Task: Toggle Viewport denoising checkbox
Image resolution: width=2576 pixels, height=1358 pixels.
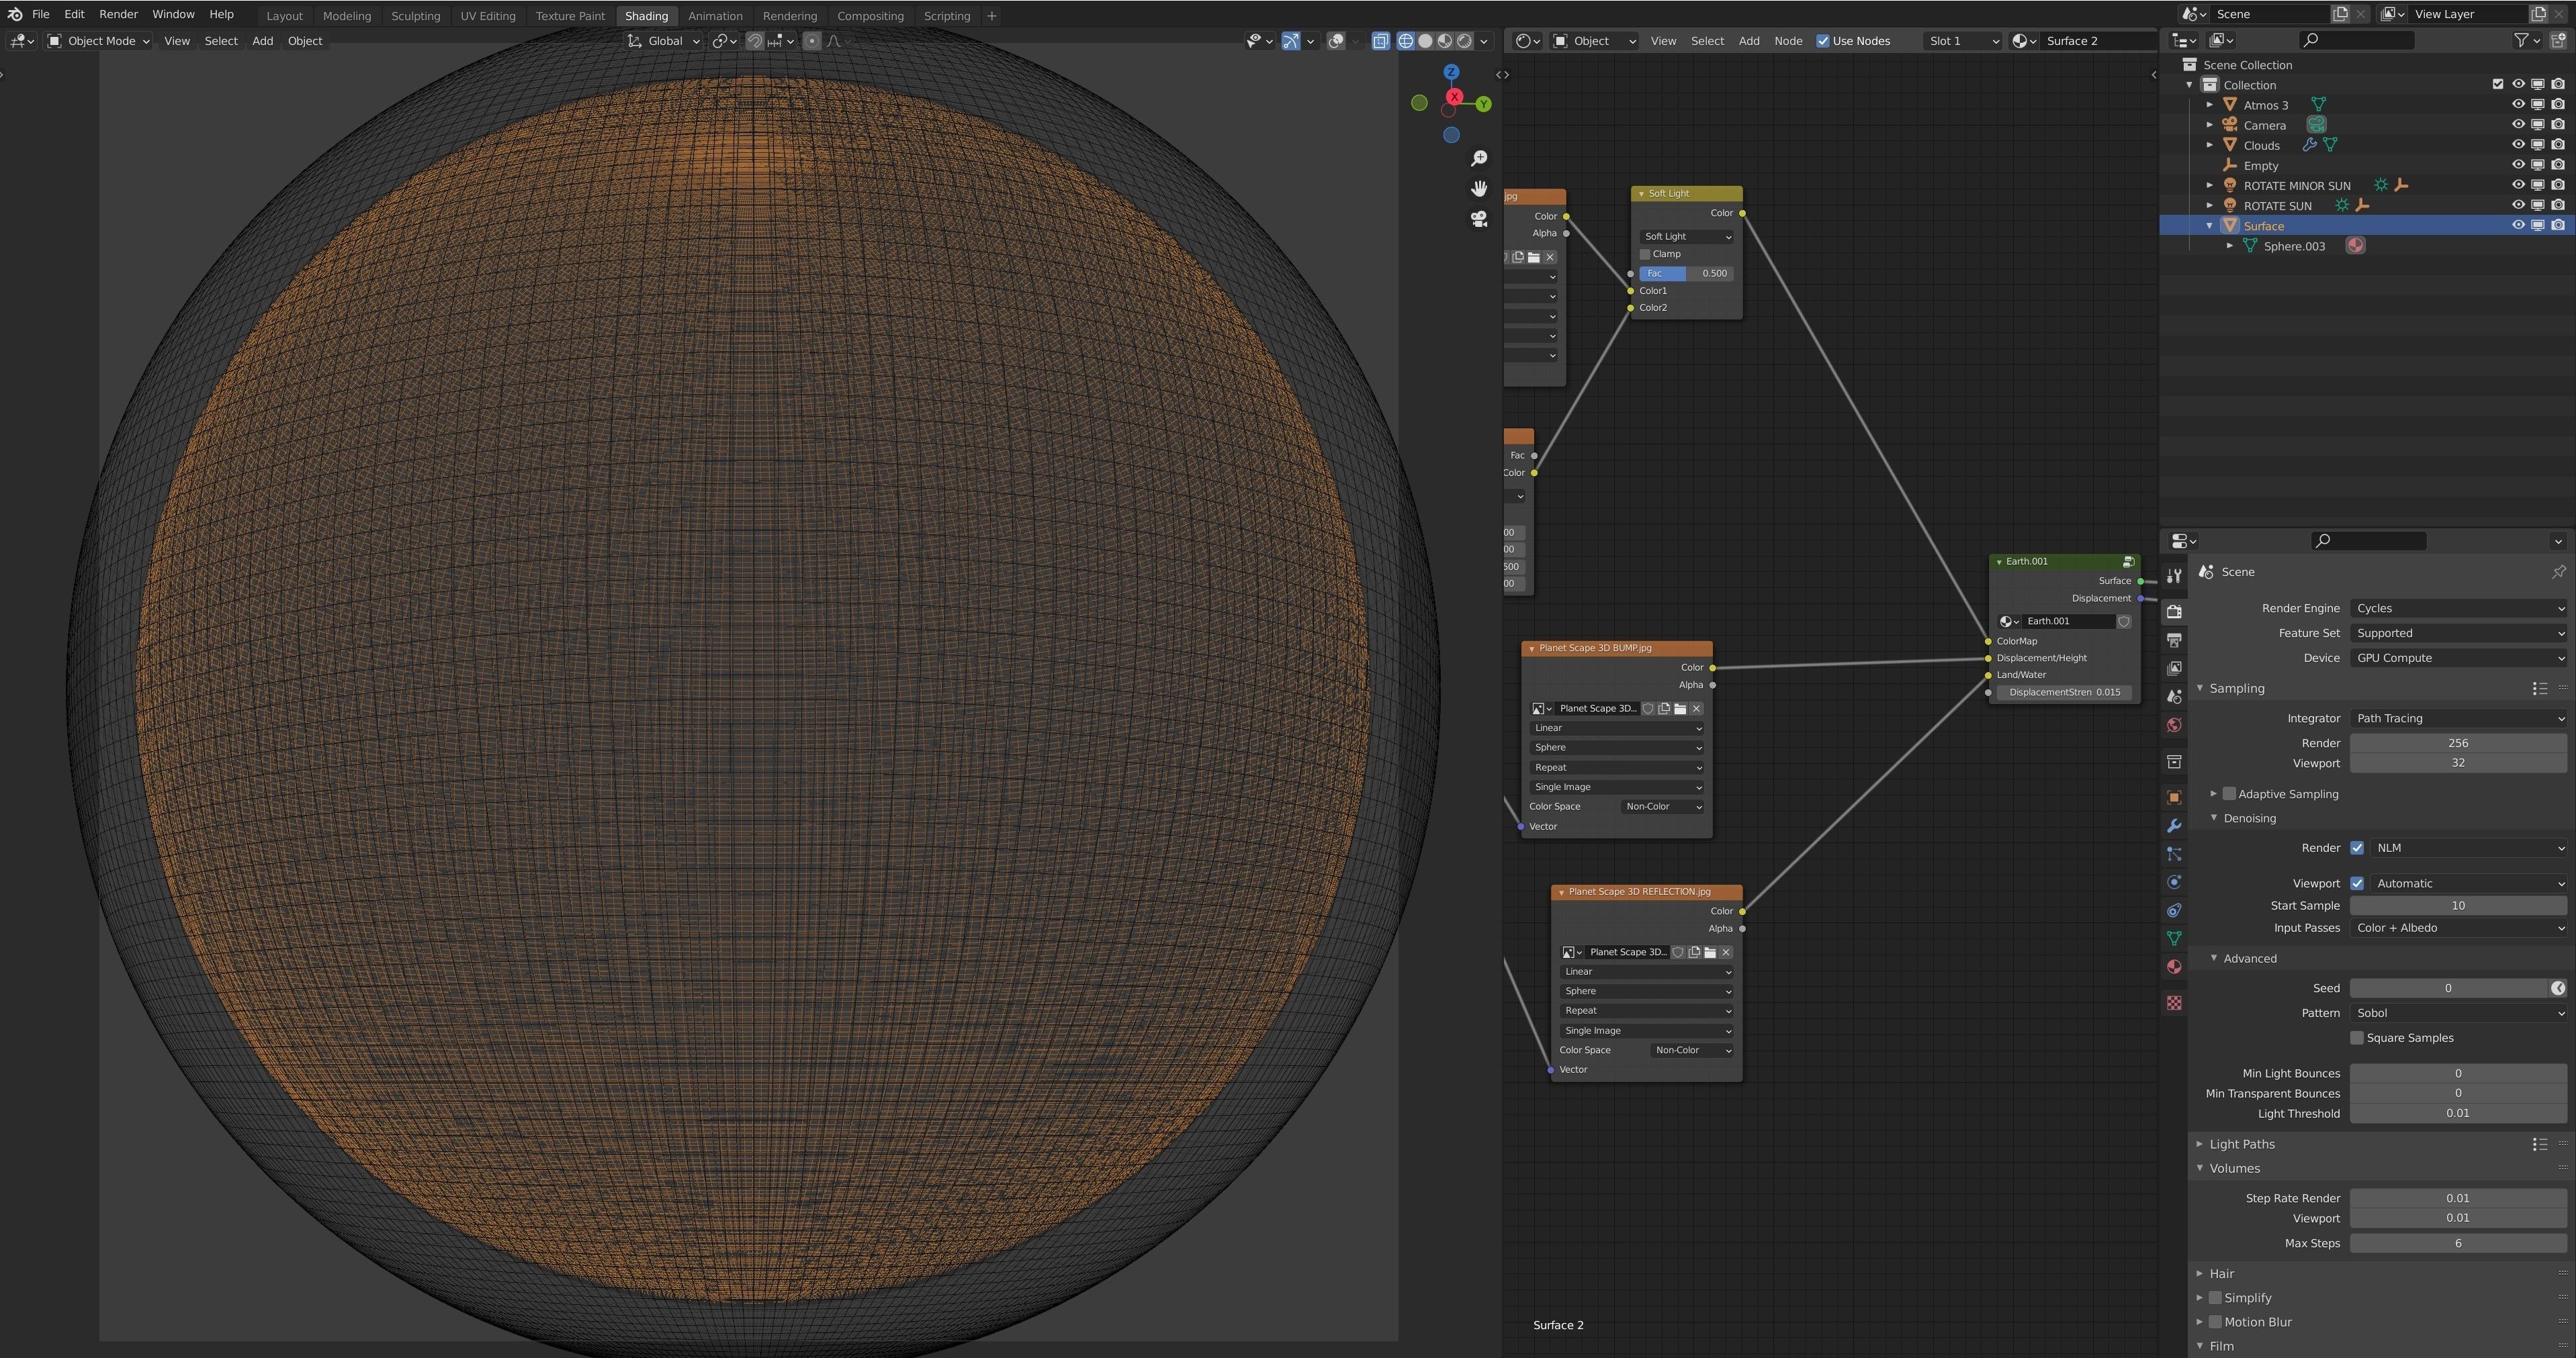Action: (2357, 883)
